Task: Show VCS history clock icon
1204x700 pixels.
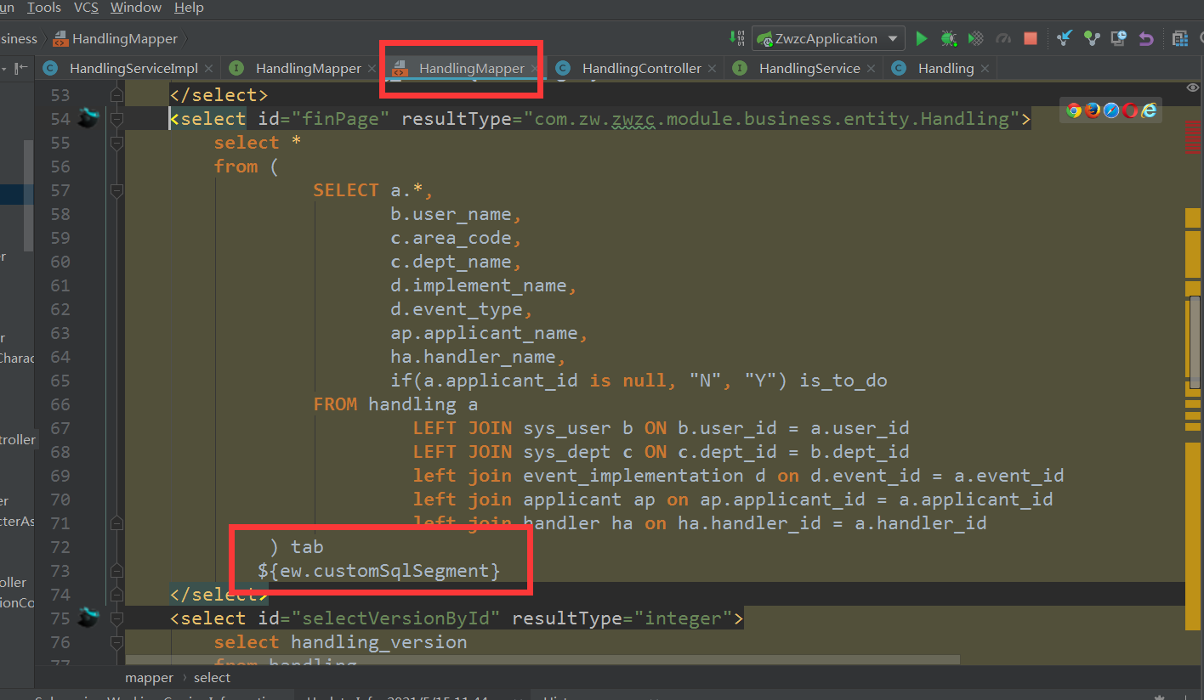Action: pyautogui.click(x=1119, y=38)
